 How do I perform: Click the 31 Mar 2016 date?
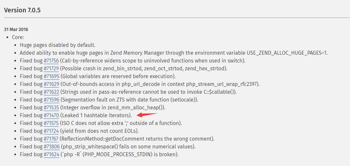(x=16, y=30)
